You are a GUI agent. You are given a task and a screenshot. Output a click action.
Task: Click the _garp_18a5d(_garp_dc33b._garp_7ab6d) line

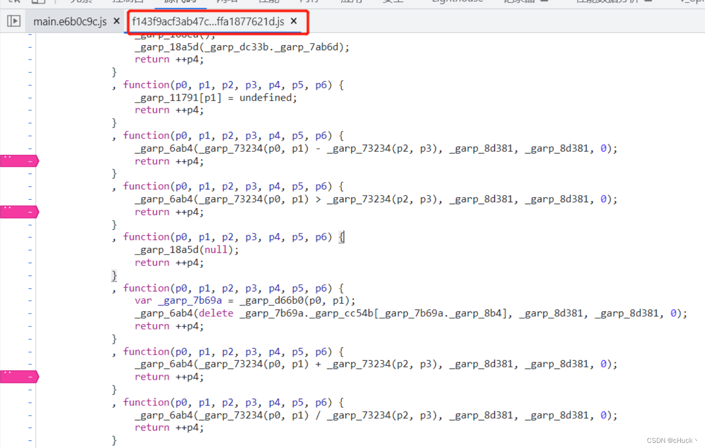pyautogui.click(x=242, y=47)
